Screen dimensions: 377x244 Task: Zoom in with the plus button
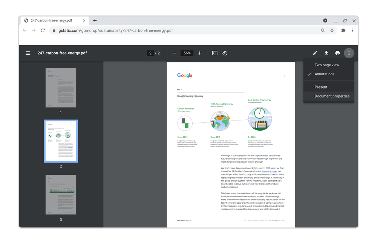click(199, 53)
